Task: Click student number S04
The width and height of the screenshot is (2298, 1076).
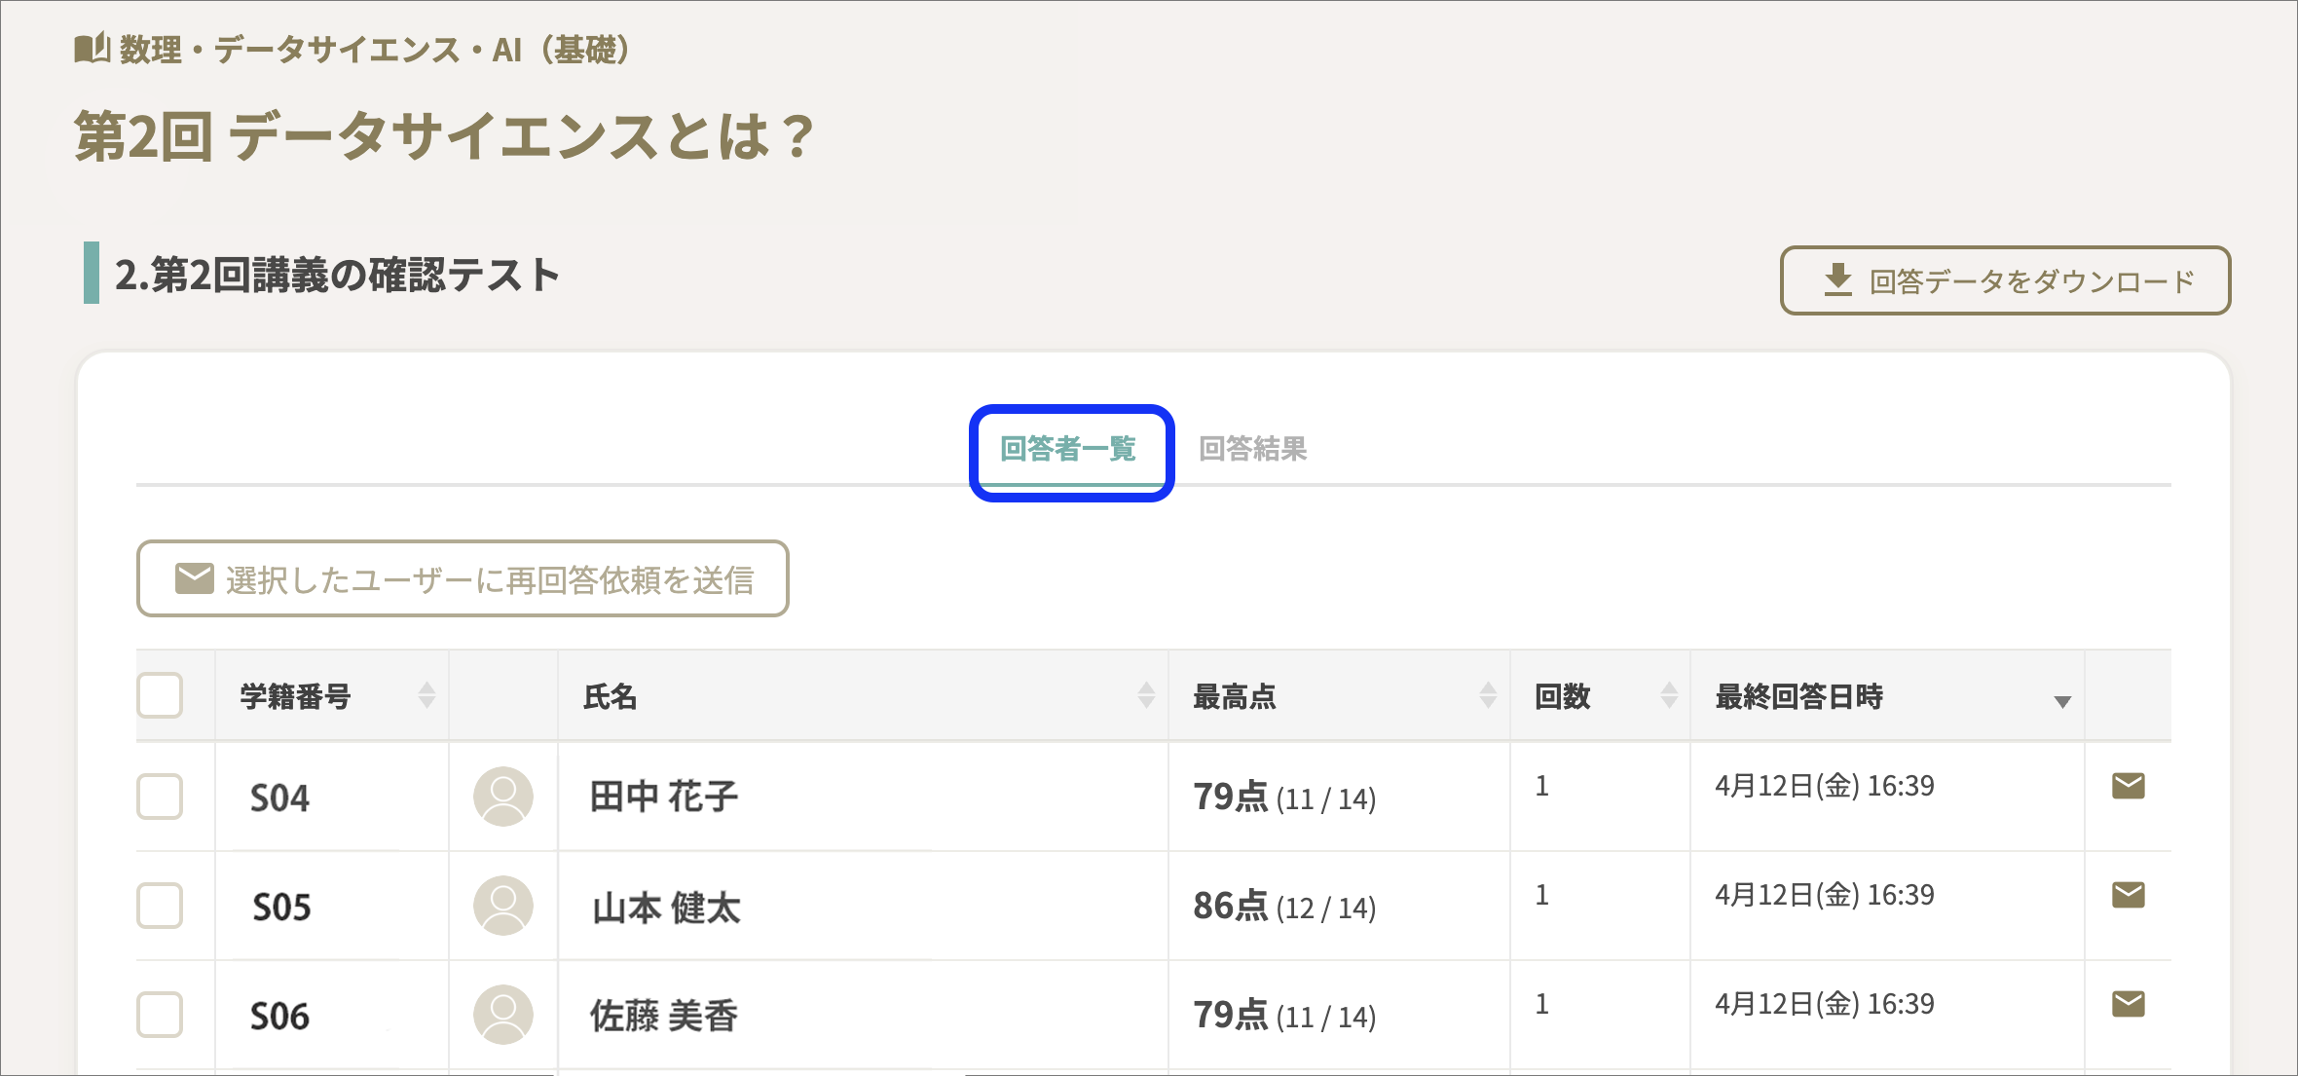Action: pos(280,798)
